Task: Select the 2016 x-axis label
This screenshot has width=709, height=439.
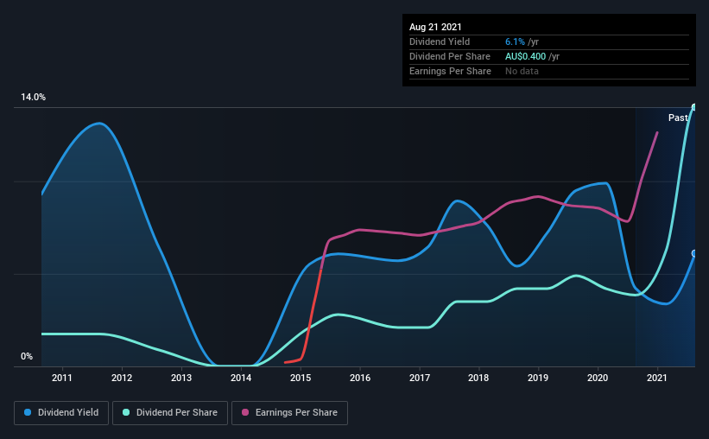Action: pyautogui.click(x=360, y=378)
